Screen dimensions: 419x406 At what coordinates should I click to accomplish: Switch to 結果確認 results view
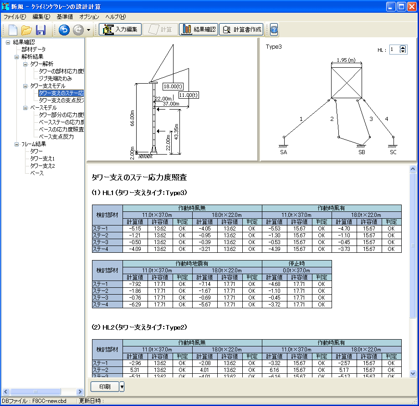[x=199, y=30]
